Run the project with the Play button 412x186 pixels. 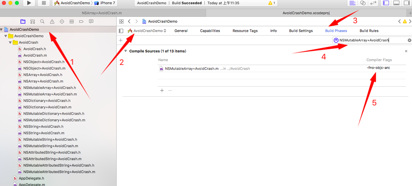[29, 3]
